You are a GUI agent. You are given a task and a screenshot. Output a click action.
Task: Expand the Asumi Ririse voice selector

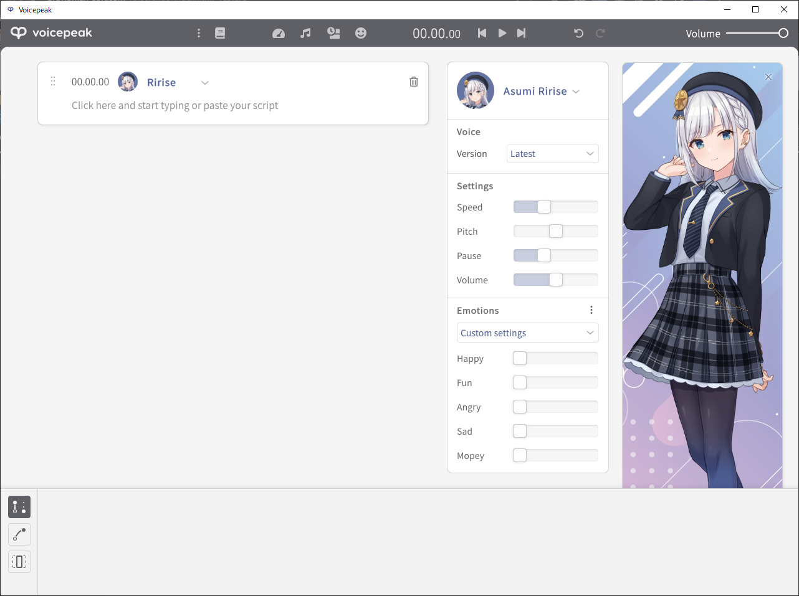point(576,92)
